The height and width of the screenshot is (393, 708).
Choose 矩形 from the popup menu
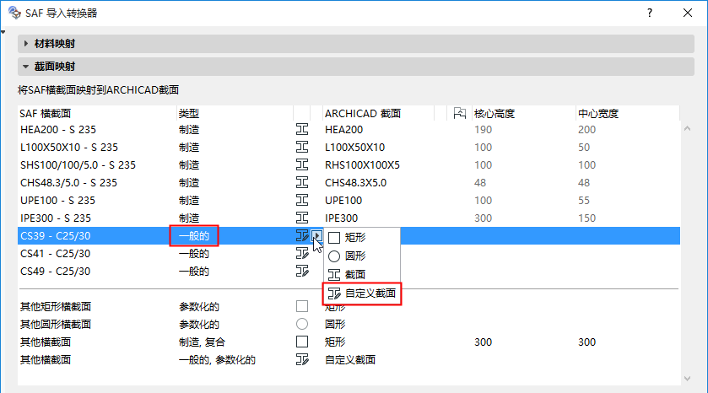(362, 237)
